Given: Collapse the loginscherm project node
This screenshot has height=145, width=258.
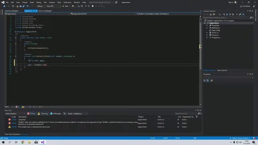Looking at the screenshot, I should (x=205, y=23).
